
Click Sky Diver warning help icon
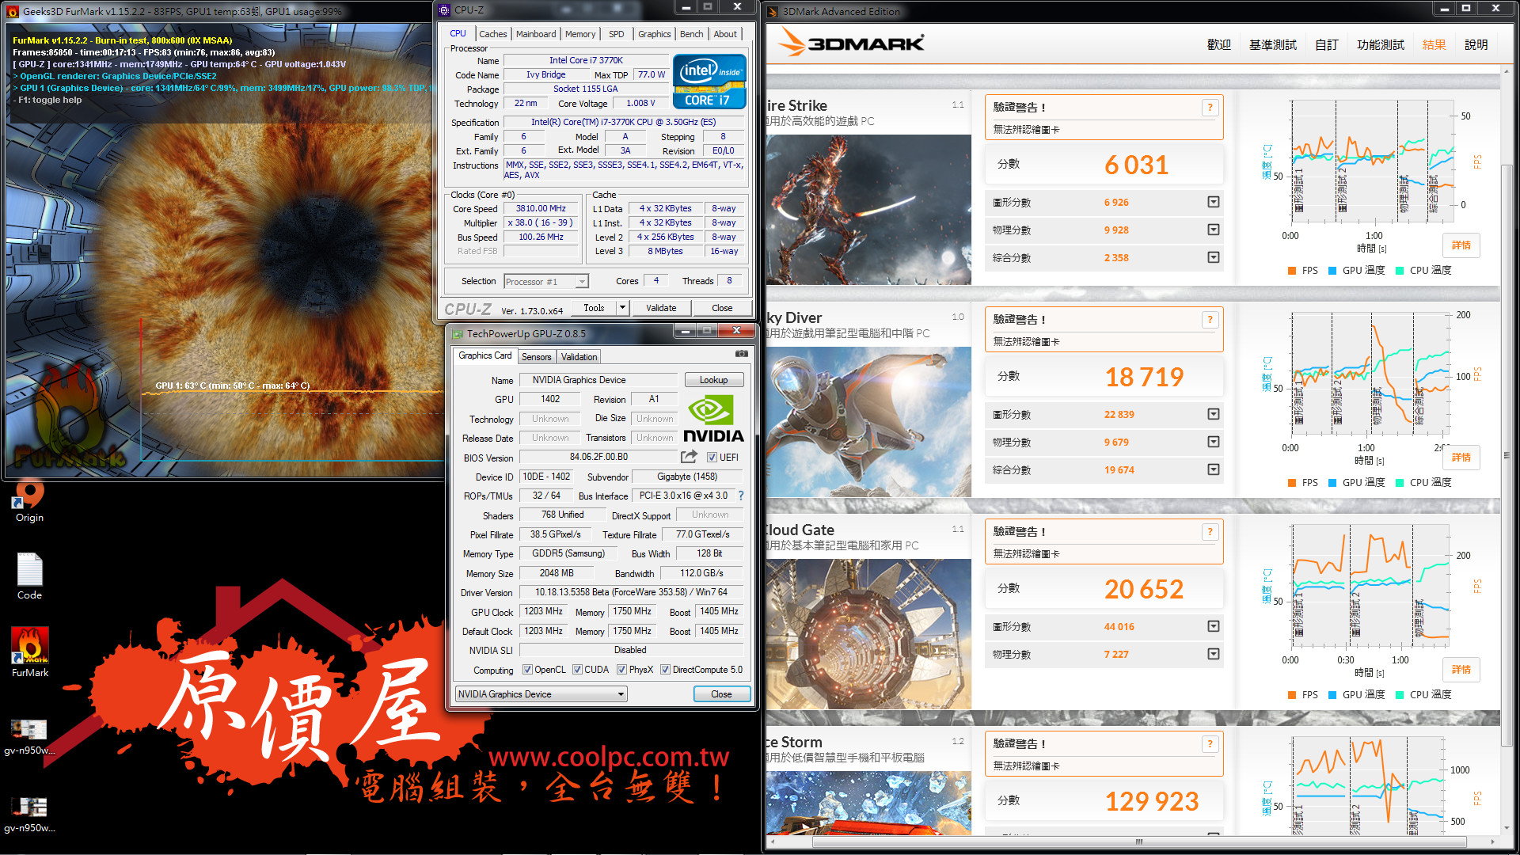[1210, 320]
